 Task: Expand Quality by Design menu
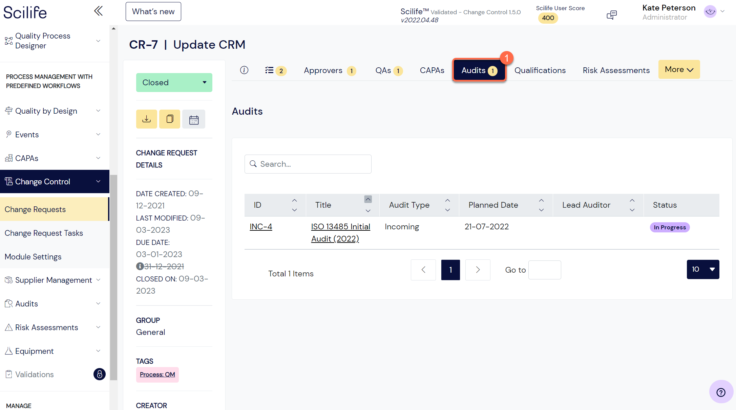[x=98, y=111]
